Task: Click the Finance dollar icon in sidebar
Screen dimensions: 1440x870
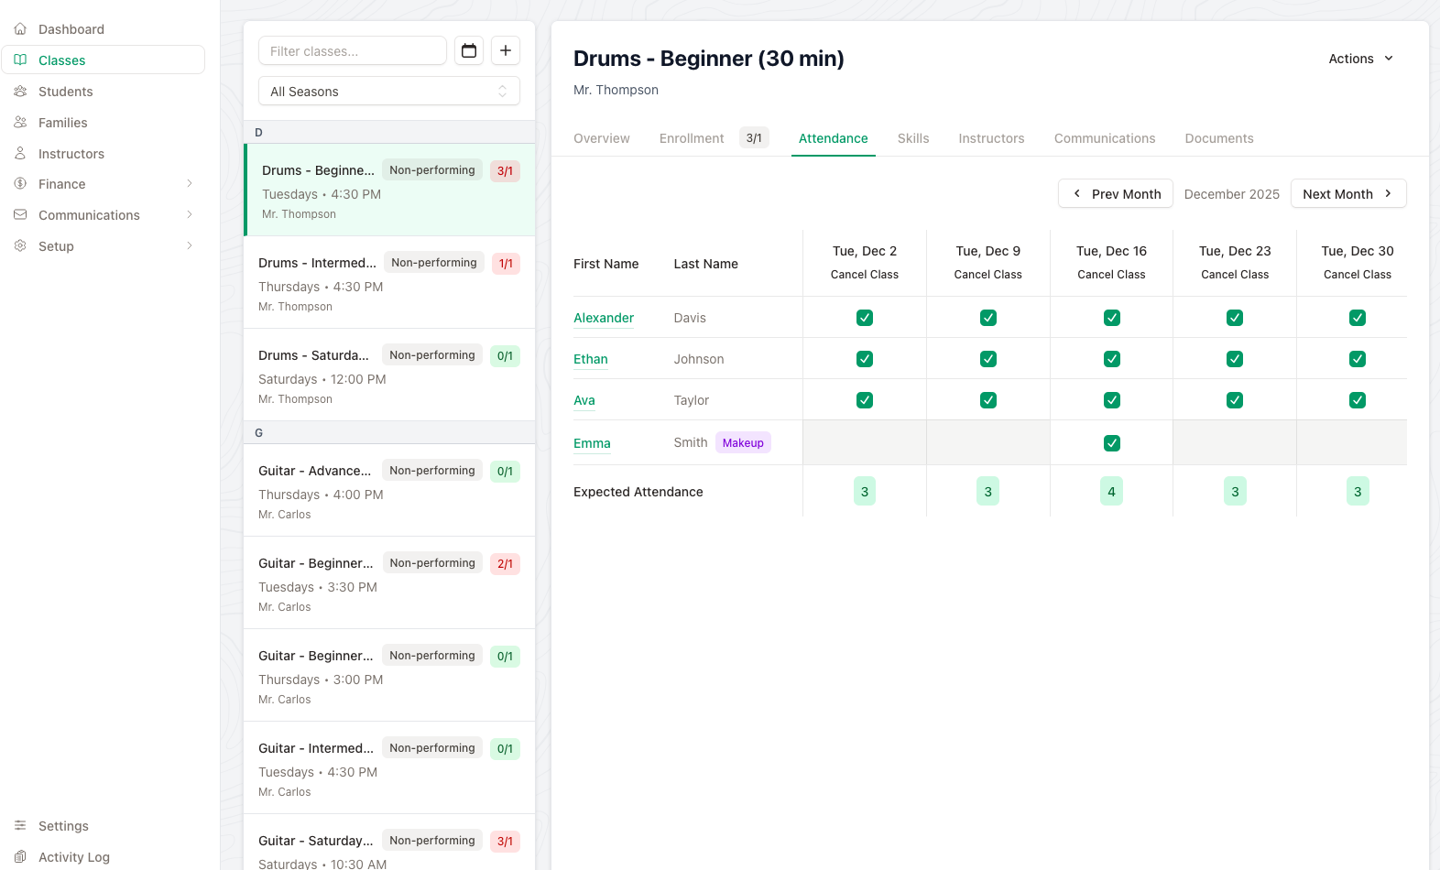Action: tap(20, 184)
